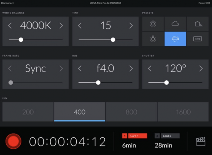Pick the shade preset with house icon
This screenshot has width=212, height=155.
coord(197,24)
